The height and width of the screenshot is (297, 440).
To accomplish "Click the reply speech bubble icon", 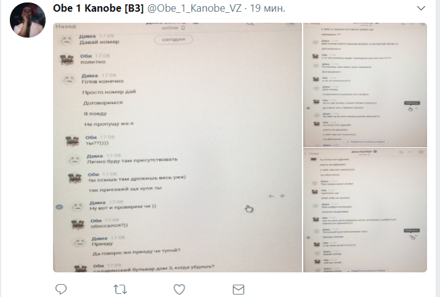I will coord(61,289).
